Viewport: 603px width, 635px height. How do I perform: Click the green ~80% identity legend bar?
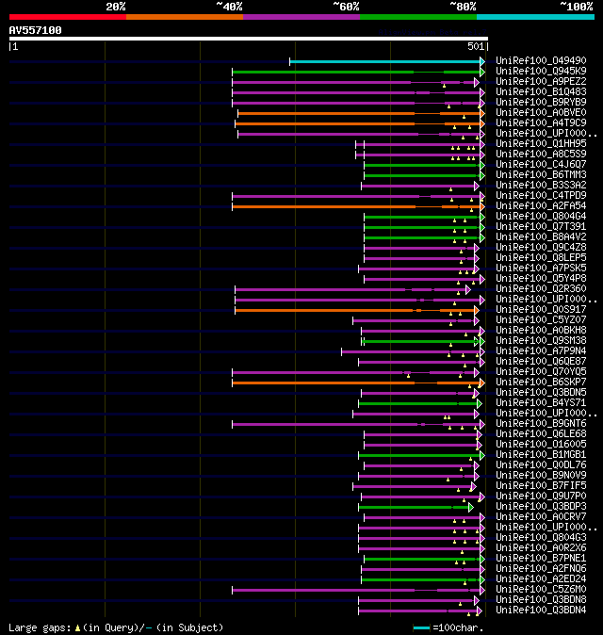click(x=418, y=17)
